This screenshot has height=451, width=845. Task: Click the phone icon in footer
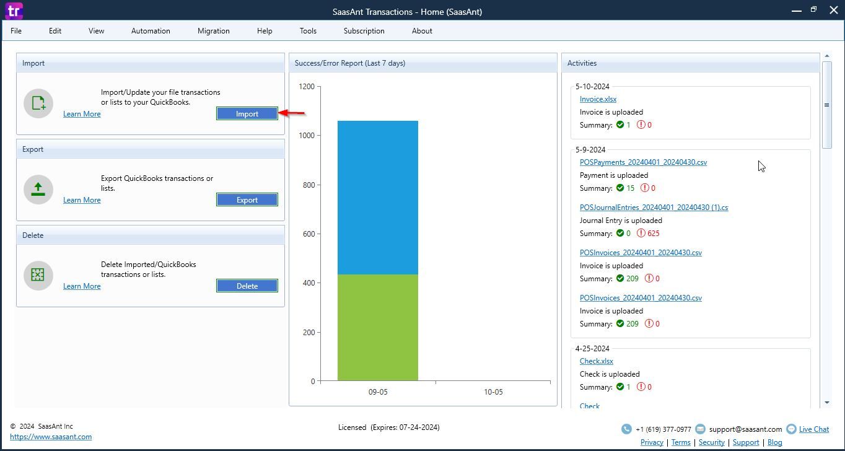point(626,429)
